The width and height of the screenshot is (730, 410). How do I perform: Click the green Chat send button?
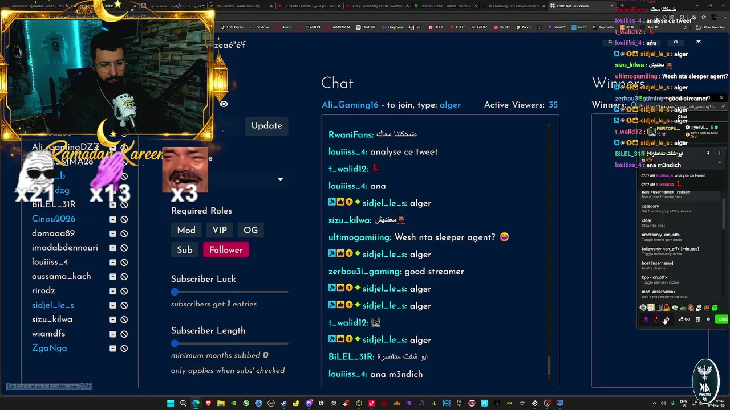coord(722,319)
